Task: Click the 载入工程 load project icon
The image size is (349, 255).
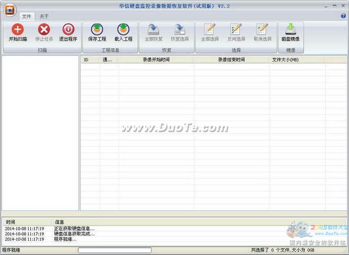Action: [123, 30]
